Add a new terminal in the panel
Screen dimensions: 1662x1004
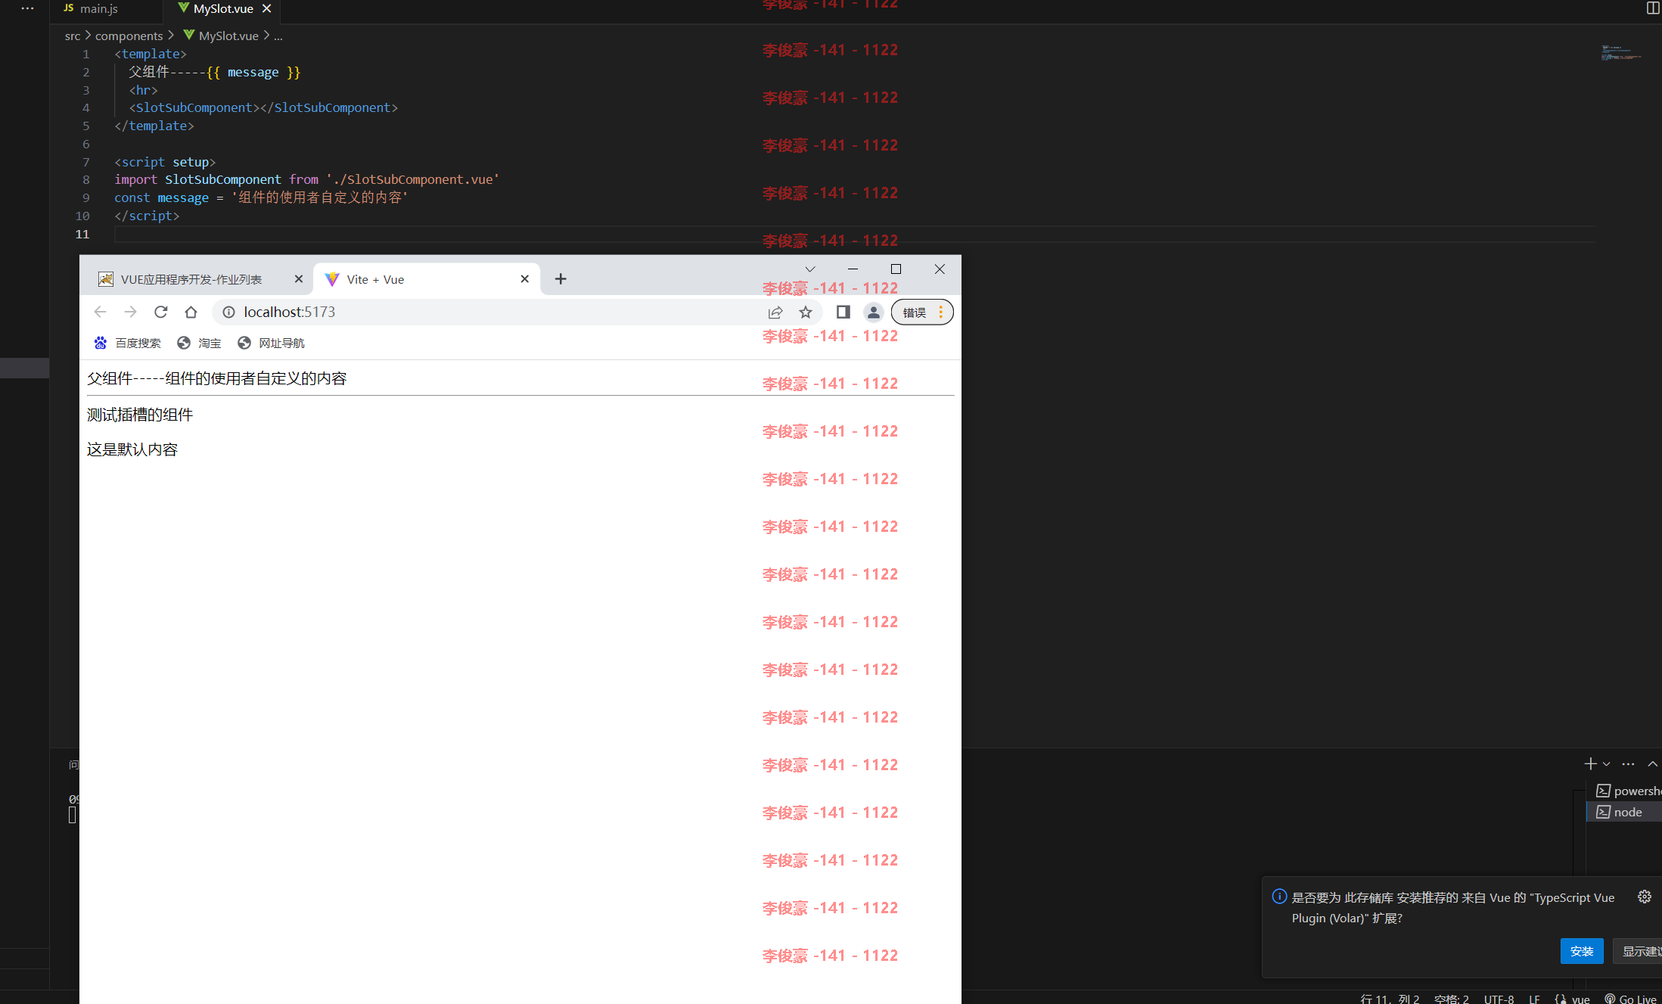click(x=1590, y=764)
